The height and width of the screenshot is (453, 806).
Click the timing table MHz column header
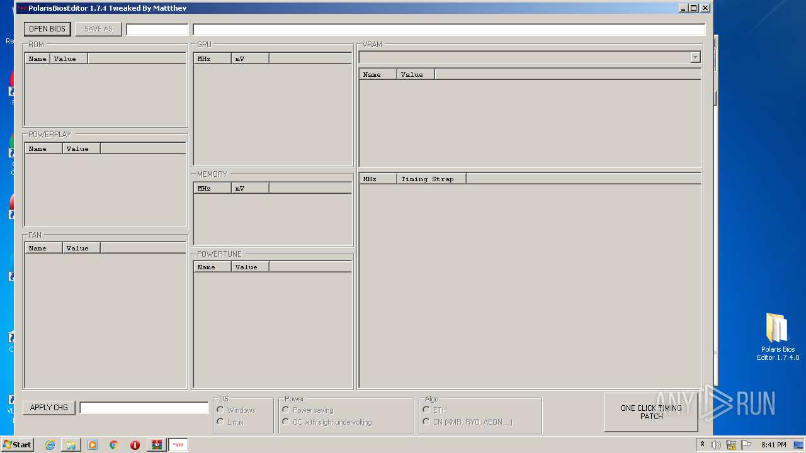click(x=378, y=179)
